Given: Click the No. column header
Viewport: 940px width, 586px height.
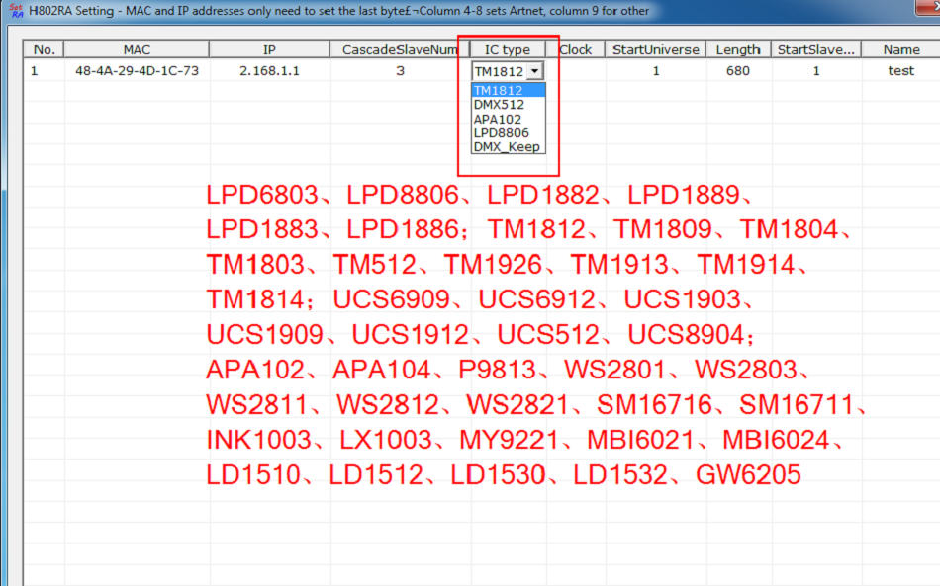Looking at the screenshot, I should pyautogui.click(x=44, y=49).
